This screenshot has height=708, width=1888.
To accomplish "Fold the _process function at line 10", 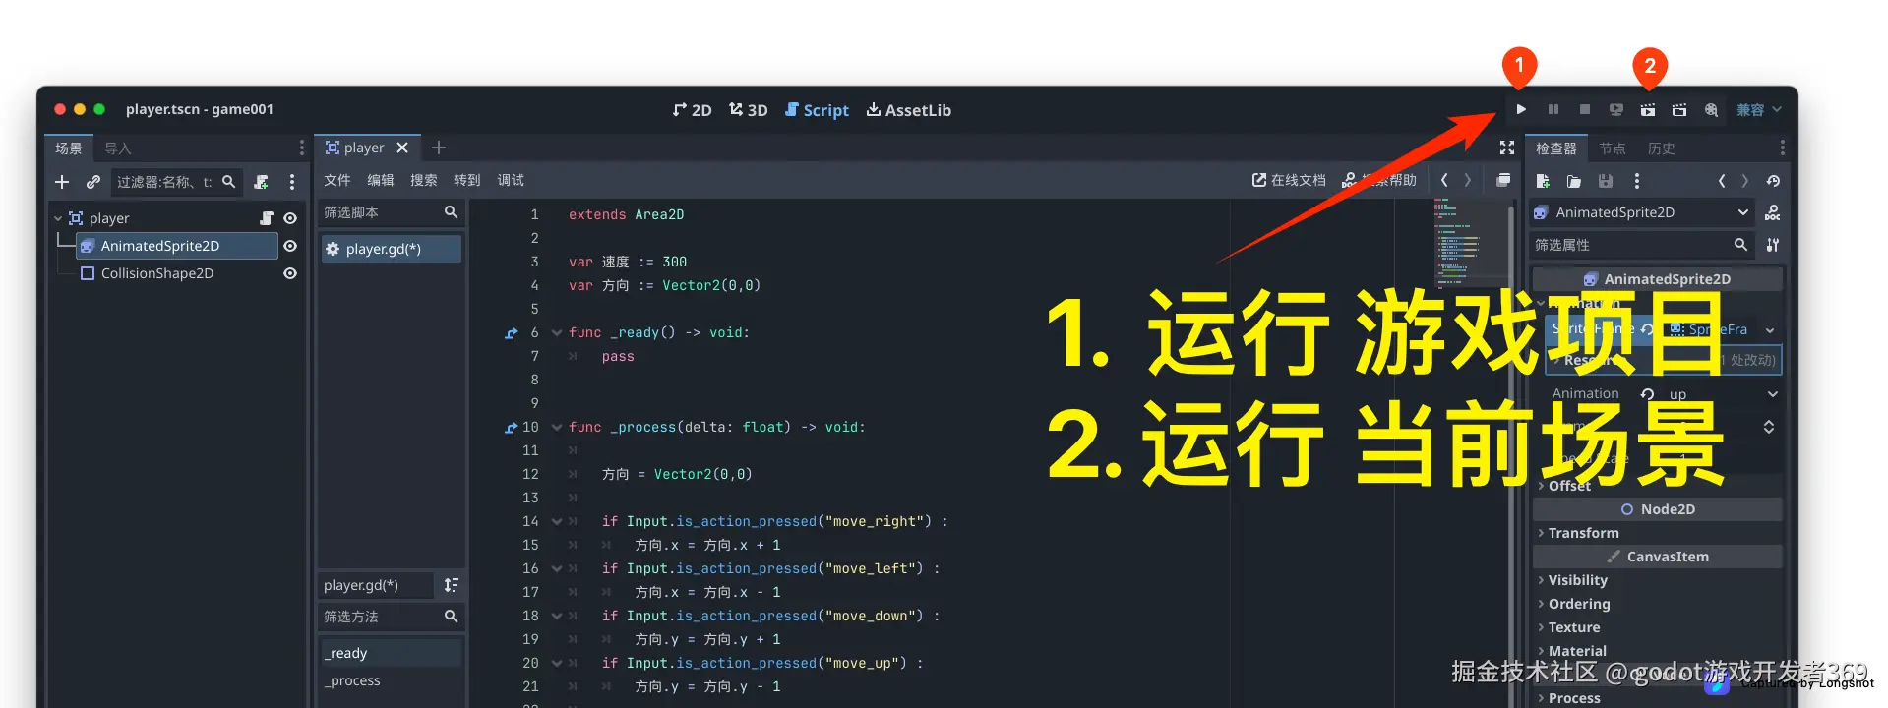I will pyautogui.click(x=557, y=427).
